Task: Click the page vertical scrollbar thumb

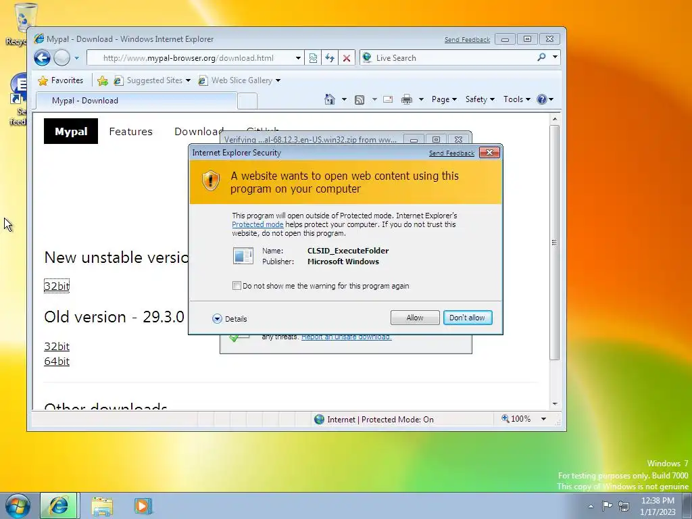Action: pyautogui.click(x=555, y=243)
